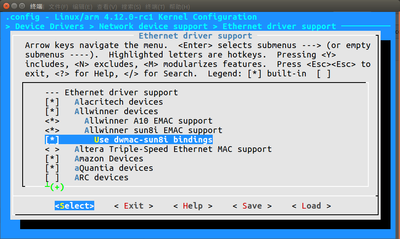Click the Select button
The width and height of the screenshot is (400, 239).
[74, 206]
